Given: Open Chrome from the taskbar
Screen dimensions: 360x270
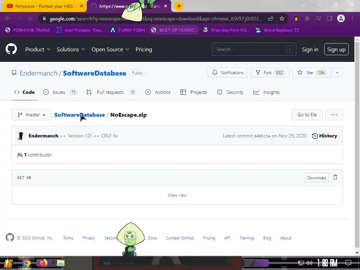Looking at the screenshot, I should tap(26, 263).
